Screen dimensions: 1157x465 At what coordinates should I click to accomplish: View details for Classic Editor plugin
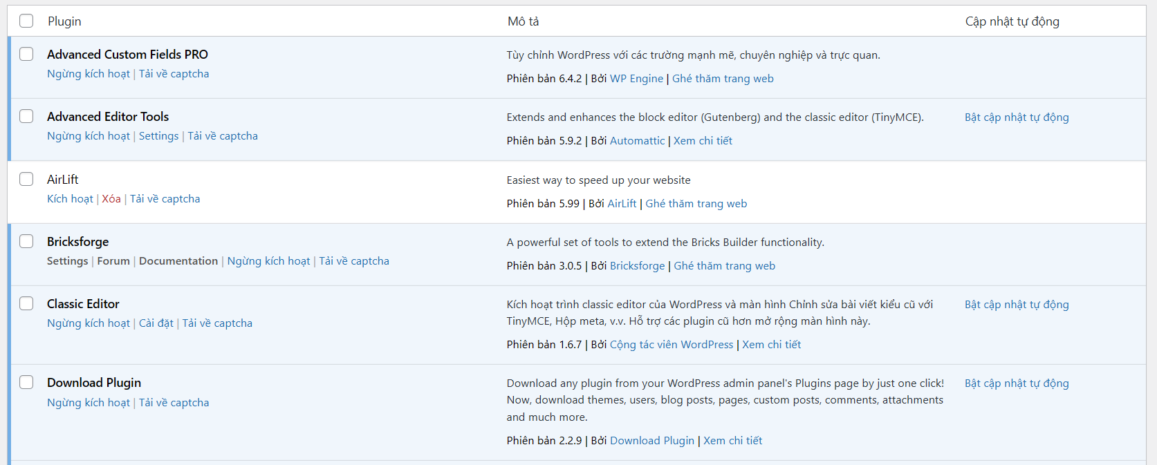point(771,345)
